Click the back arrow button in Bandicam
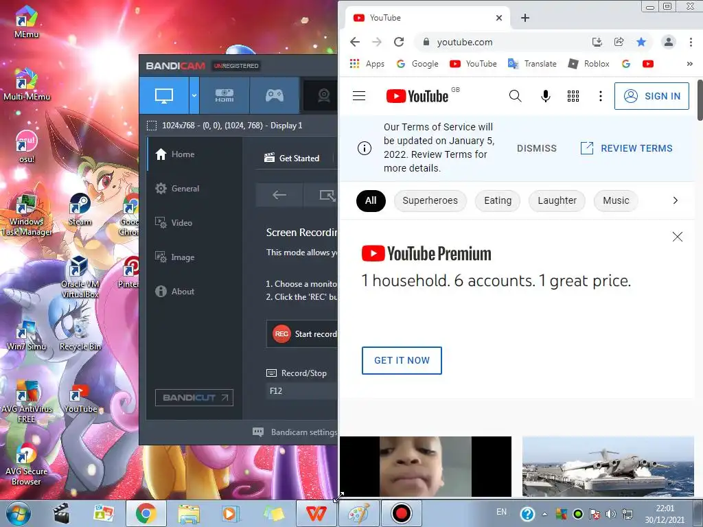This screenshot has width=703, height=527. tap(279, 195)
